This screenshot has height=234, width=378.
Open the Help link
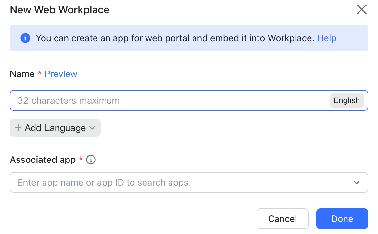click(327, 38)
